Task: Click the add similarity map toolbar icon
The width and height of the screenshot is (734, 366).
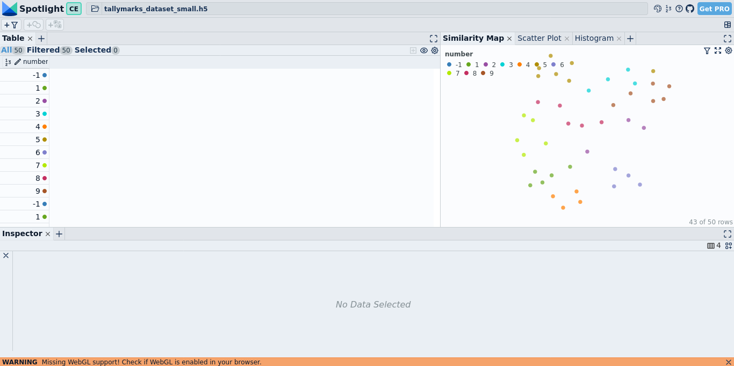Action: tap(33, 25)
